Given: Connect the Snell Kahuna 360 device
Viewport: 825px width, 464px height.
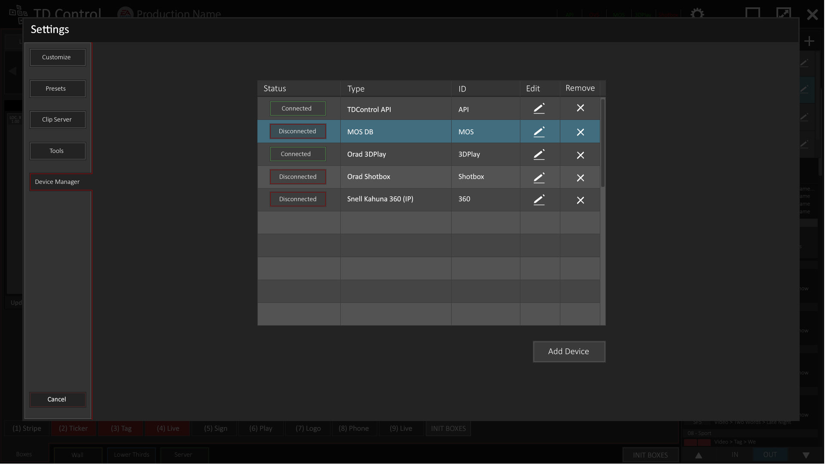Looking at the screenshot, I should click(297, 199).
